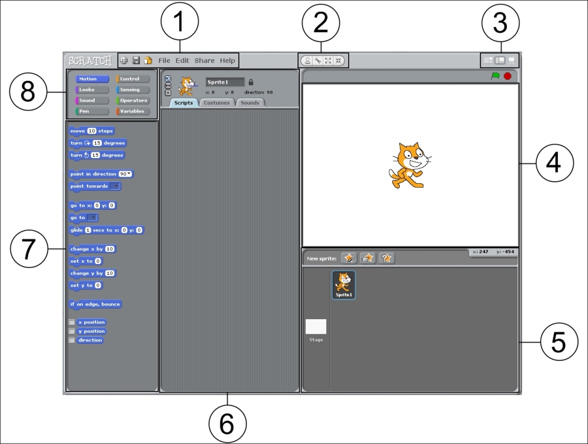This screenshot has width=588, height=444.
Task: Click the x position reporter block
Action: point(92,322)
